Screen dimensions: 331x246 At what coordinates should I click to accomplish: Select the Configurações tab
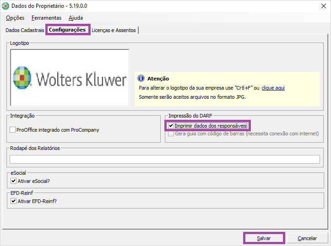pyautogui.click(x=67, y=30)
